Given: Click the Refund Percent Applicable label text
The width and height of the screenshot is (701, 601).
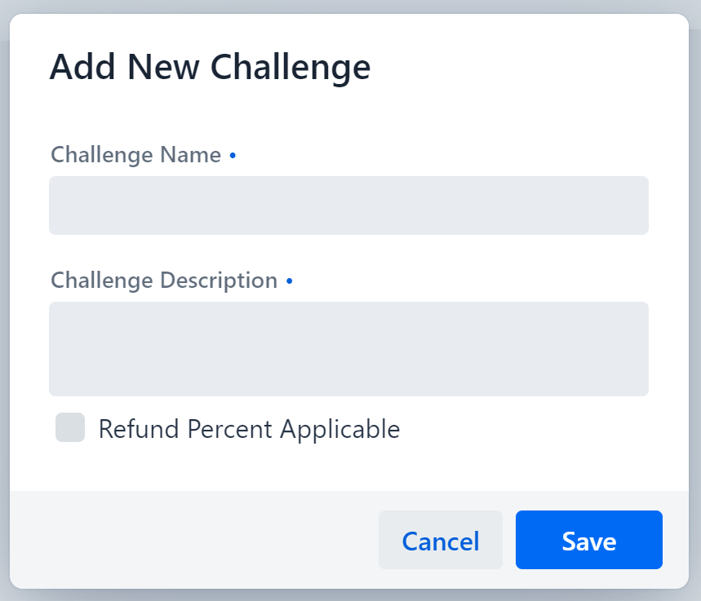Looking at the screenshot, I should click(249, 428).
